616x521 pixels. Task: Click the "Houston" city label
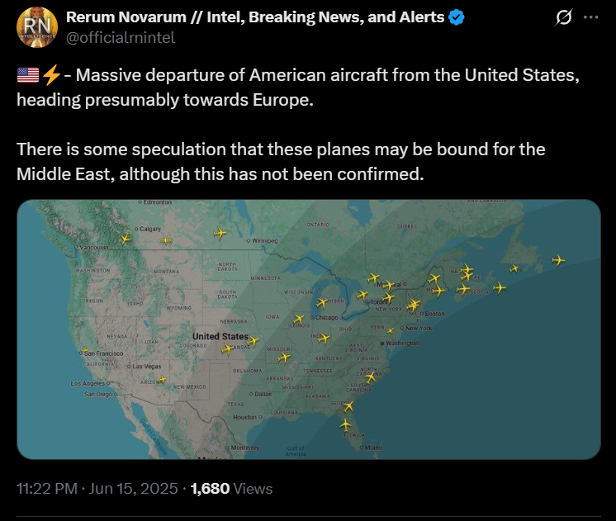[244, 417]
